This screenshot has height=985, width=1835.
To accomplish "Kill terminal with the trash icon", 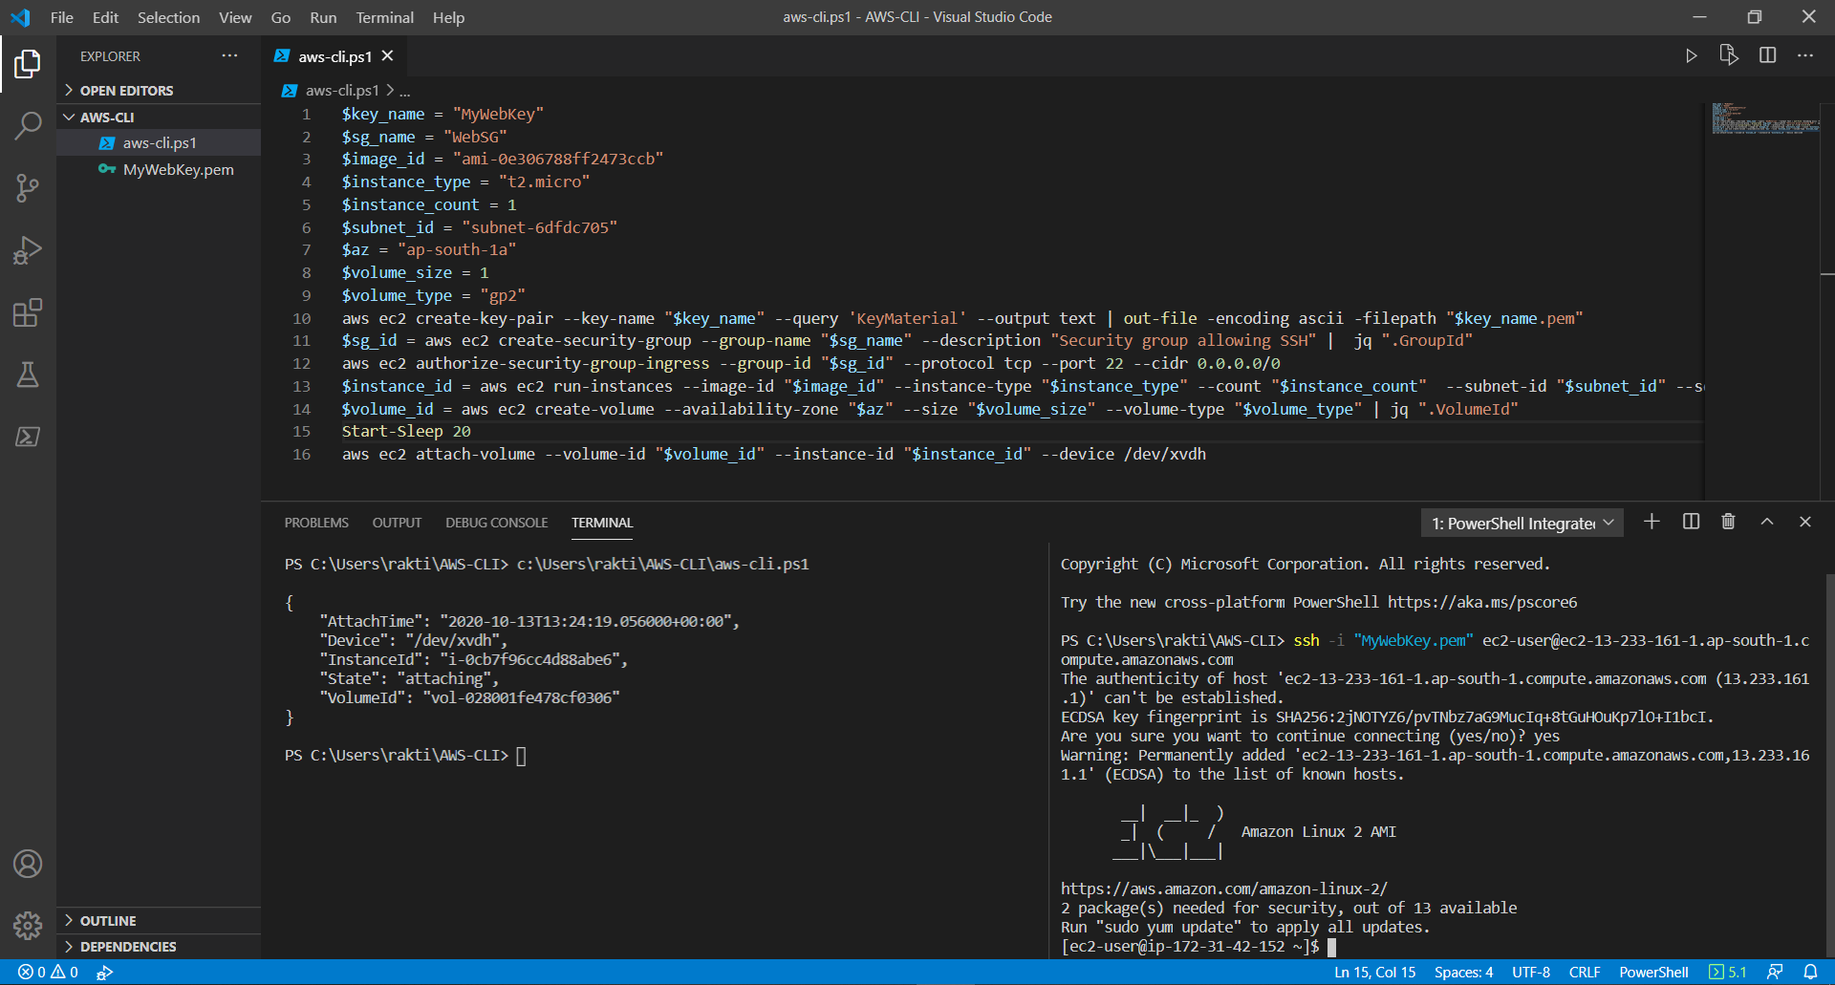I will pos(1728,522).
